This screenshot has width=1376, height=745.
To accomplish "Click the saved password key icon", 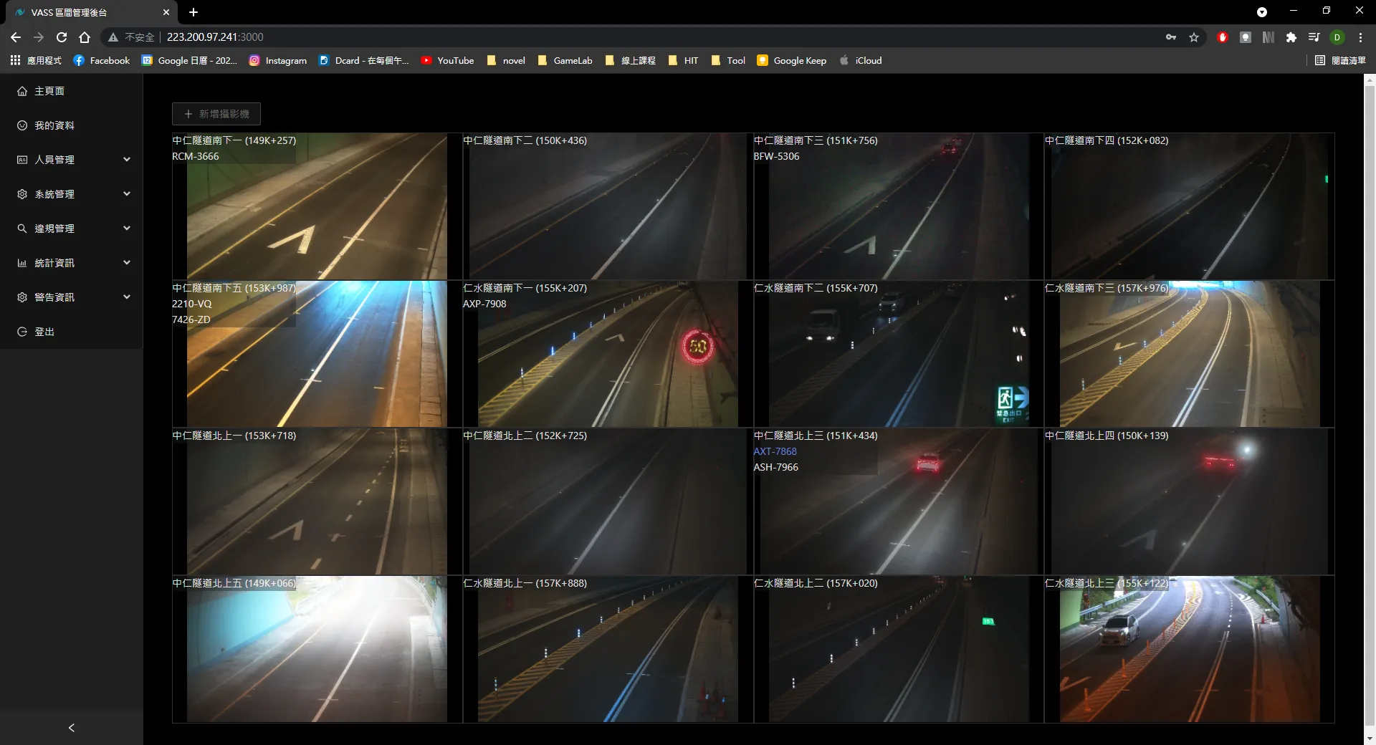I will (x=1171, y=37).
